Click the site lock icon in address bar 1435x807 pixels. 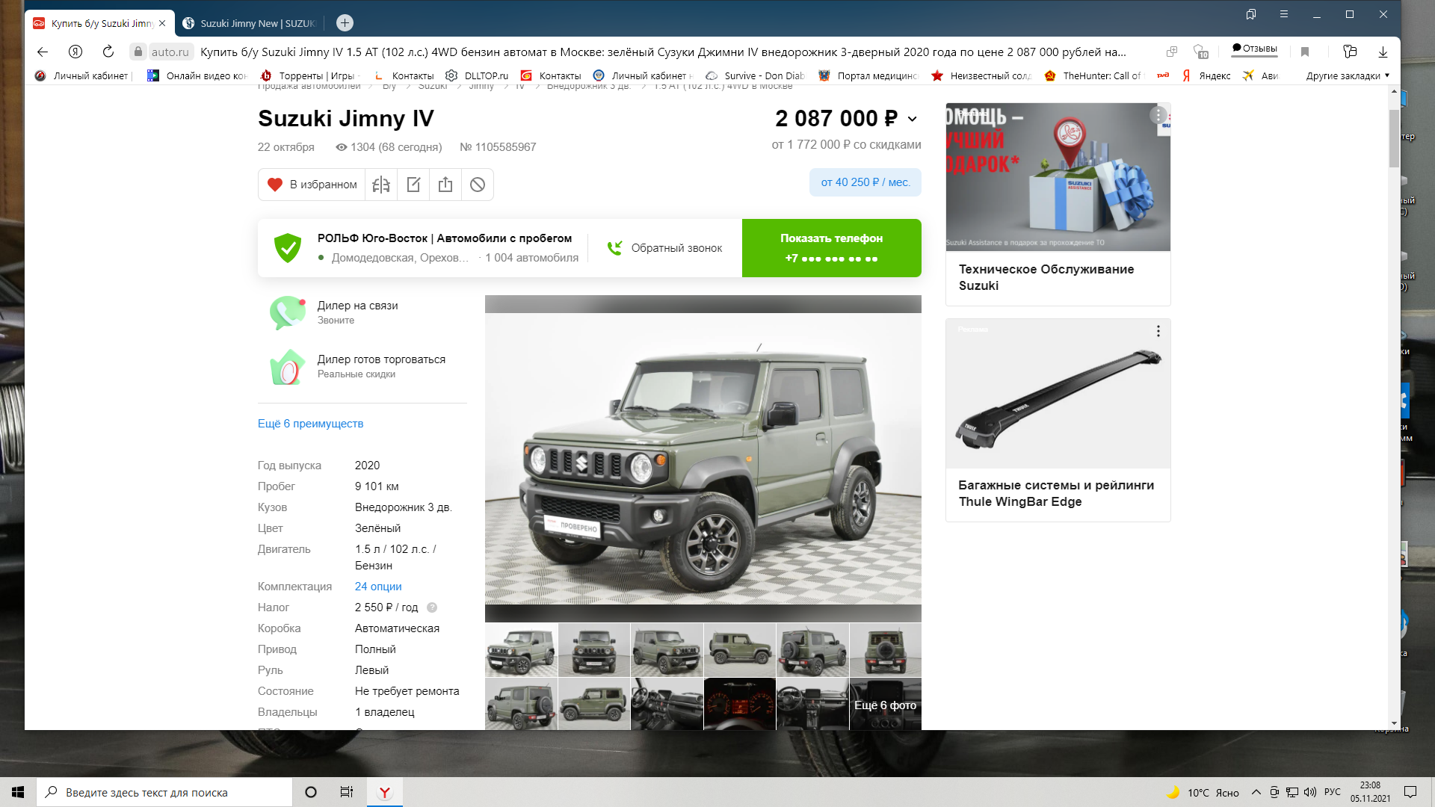[138, 52]
